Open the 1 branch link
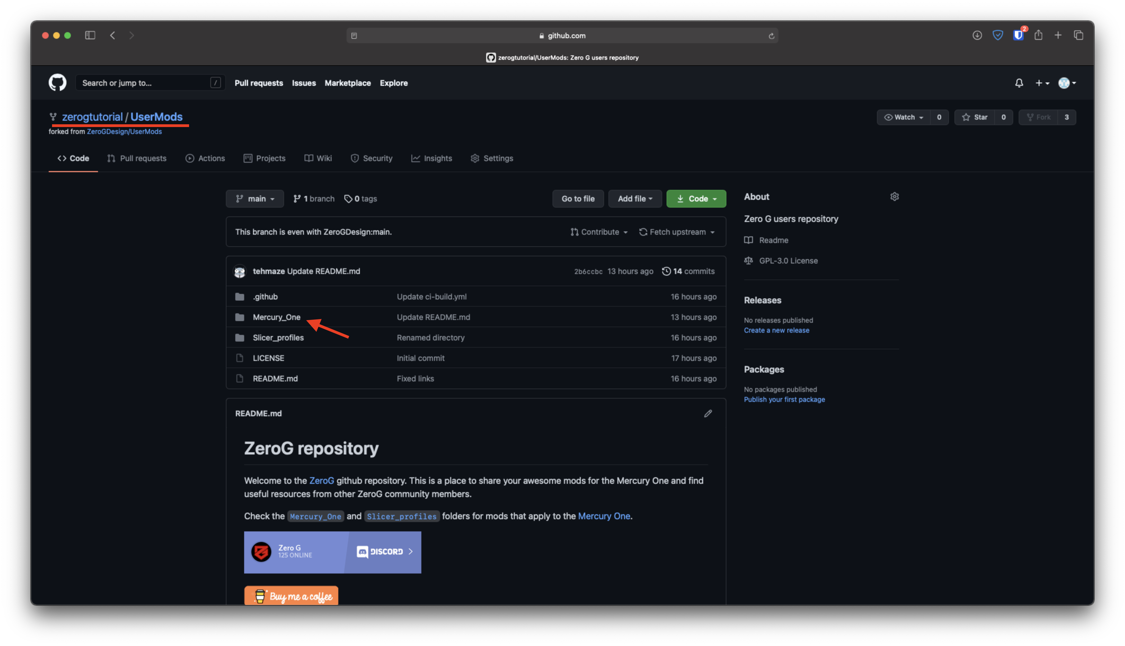The width and height of the screenshot is (1125, 646). pyautogui.click(x=314, y=199)
